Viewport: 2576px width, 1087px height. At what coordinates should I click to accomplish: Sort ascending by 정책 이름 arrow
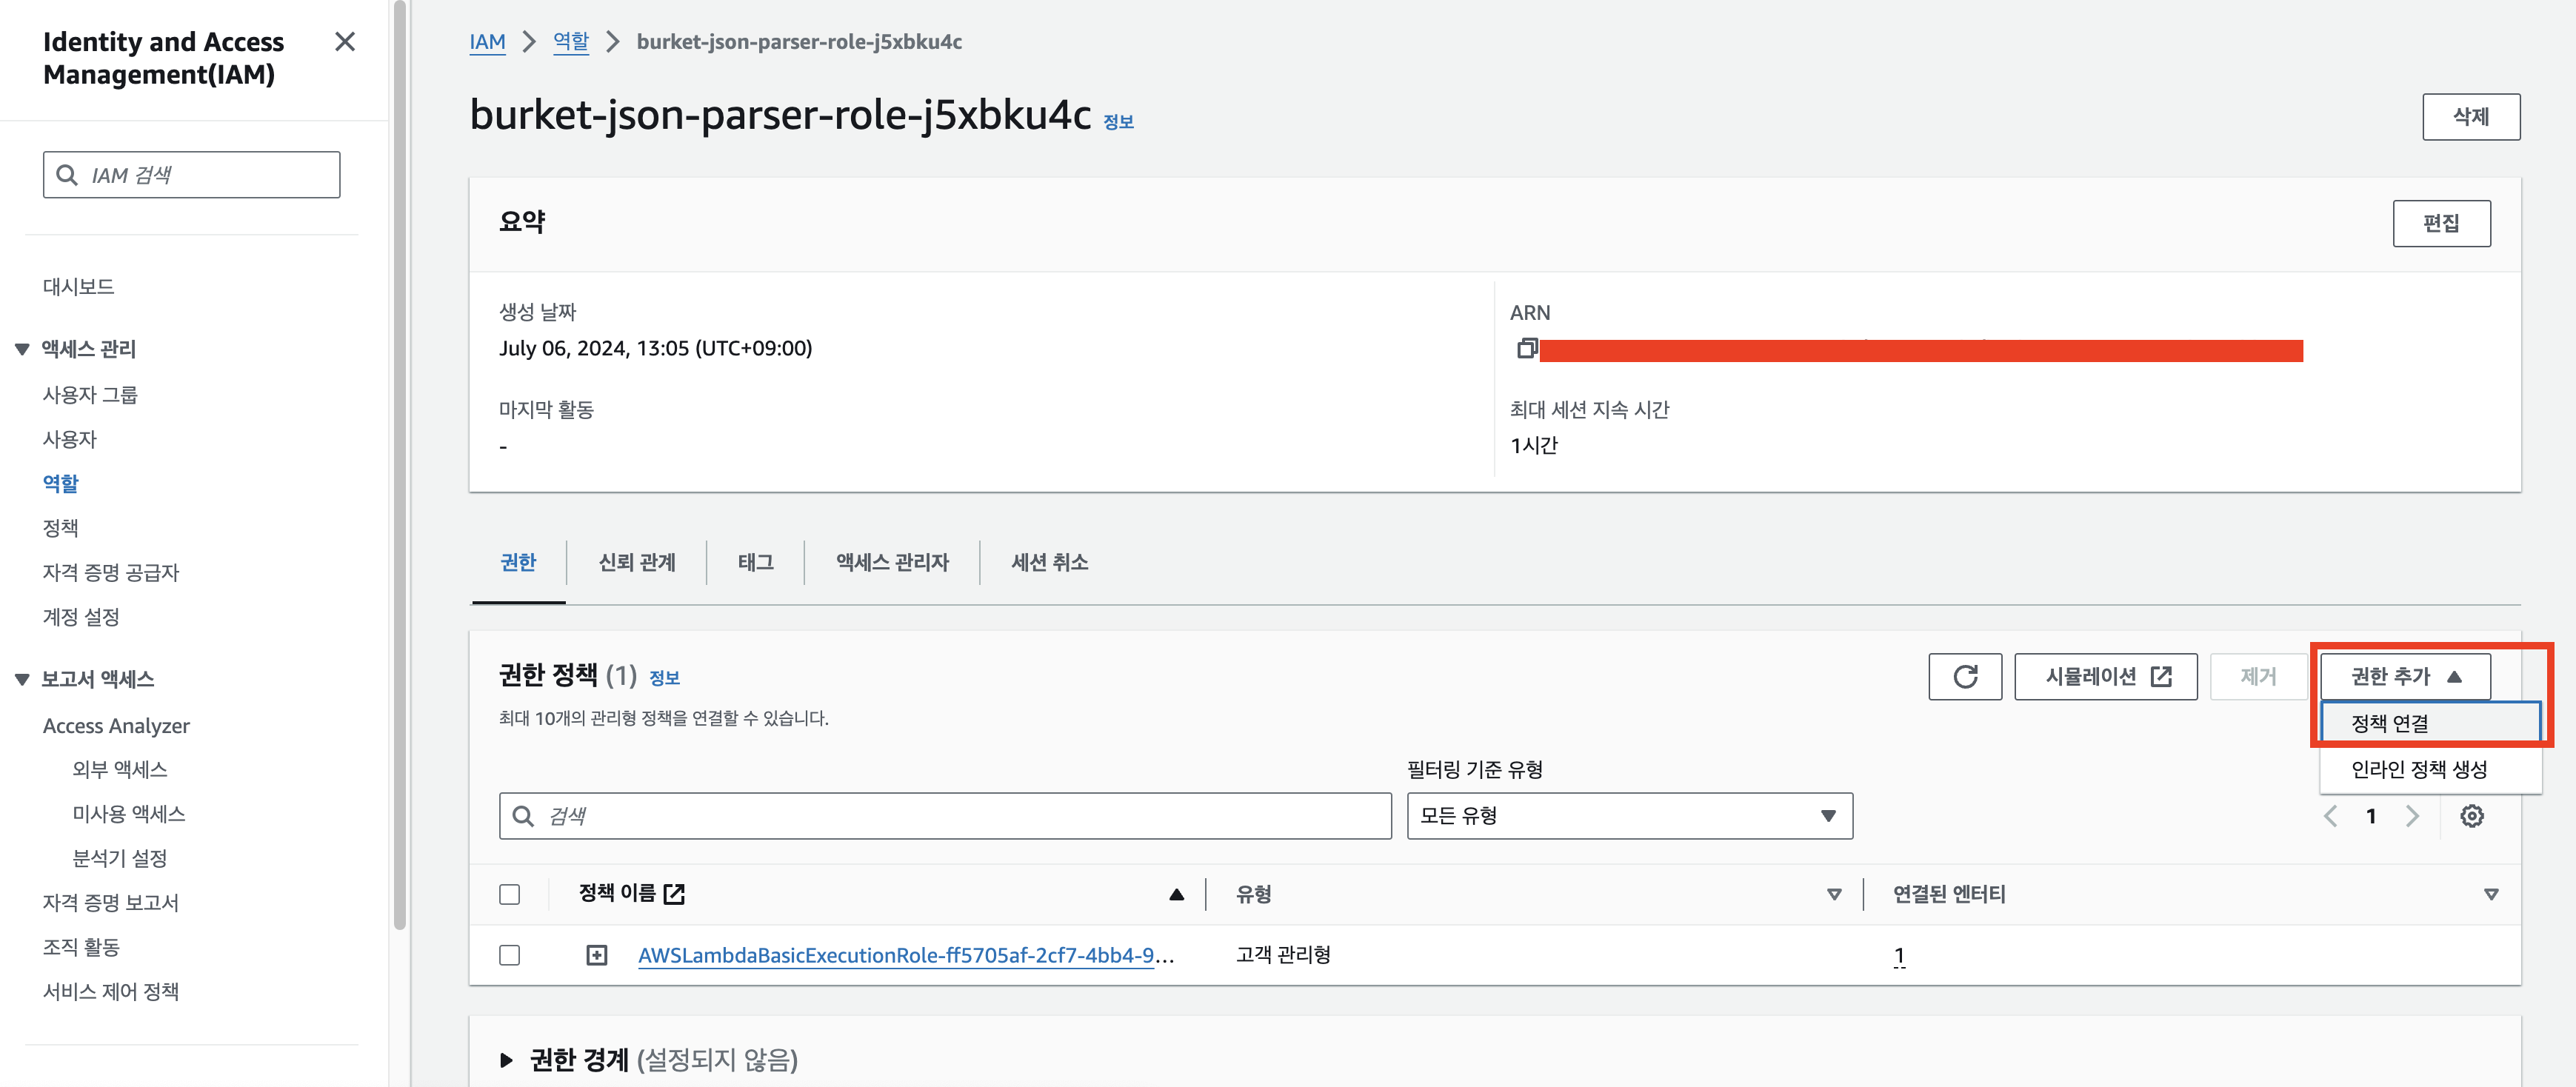click(1176, 894)
